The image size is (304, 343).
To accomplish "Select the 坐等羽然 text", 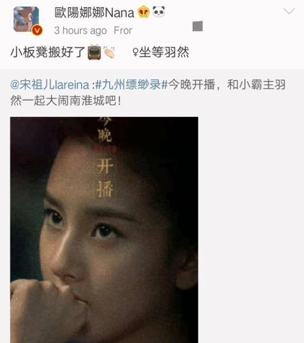I will coord(164,52).
